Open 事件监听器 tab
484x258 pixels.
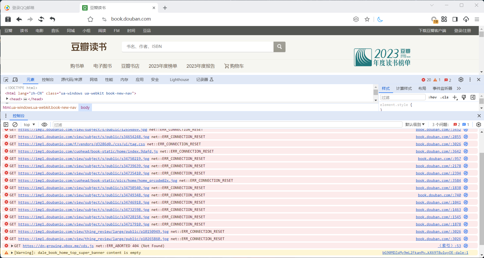click(x=442, y=89)
